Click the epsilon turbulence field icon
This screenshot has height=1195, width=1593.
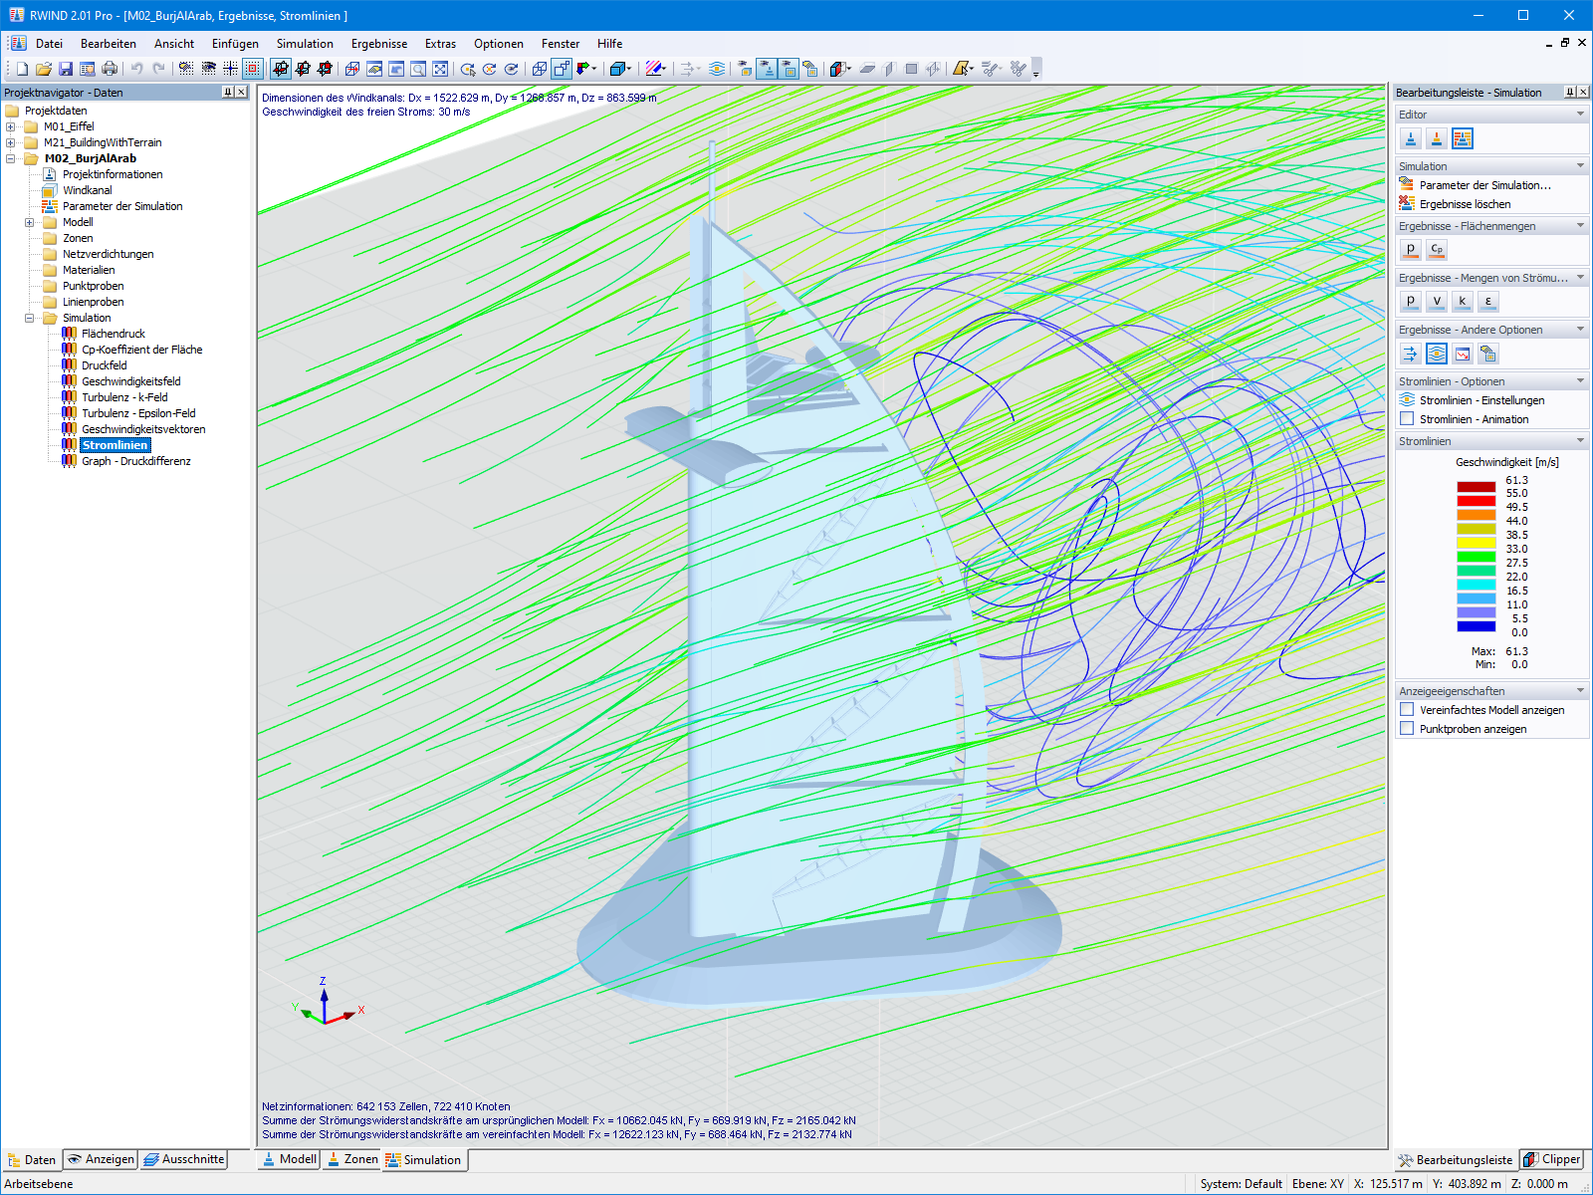(x=1488, y=301)
